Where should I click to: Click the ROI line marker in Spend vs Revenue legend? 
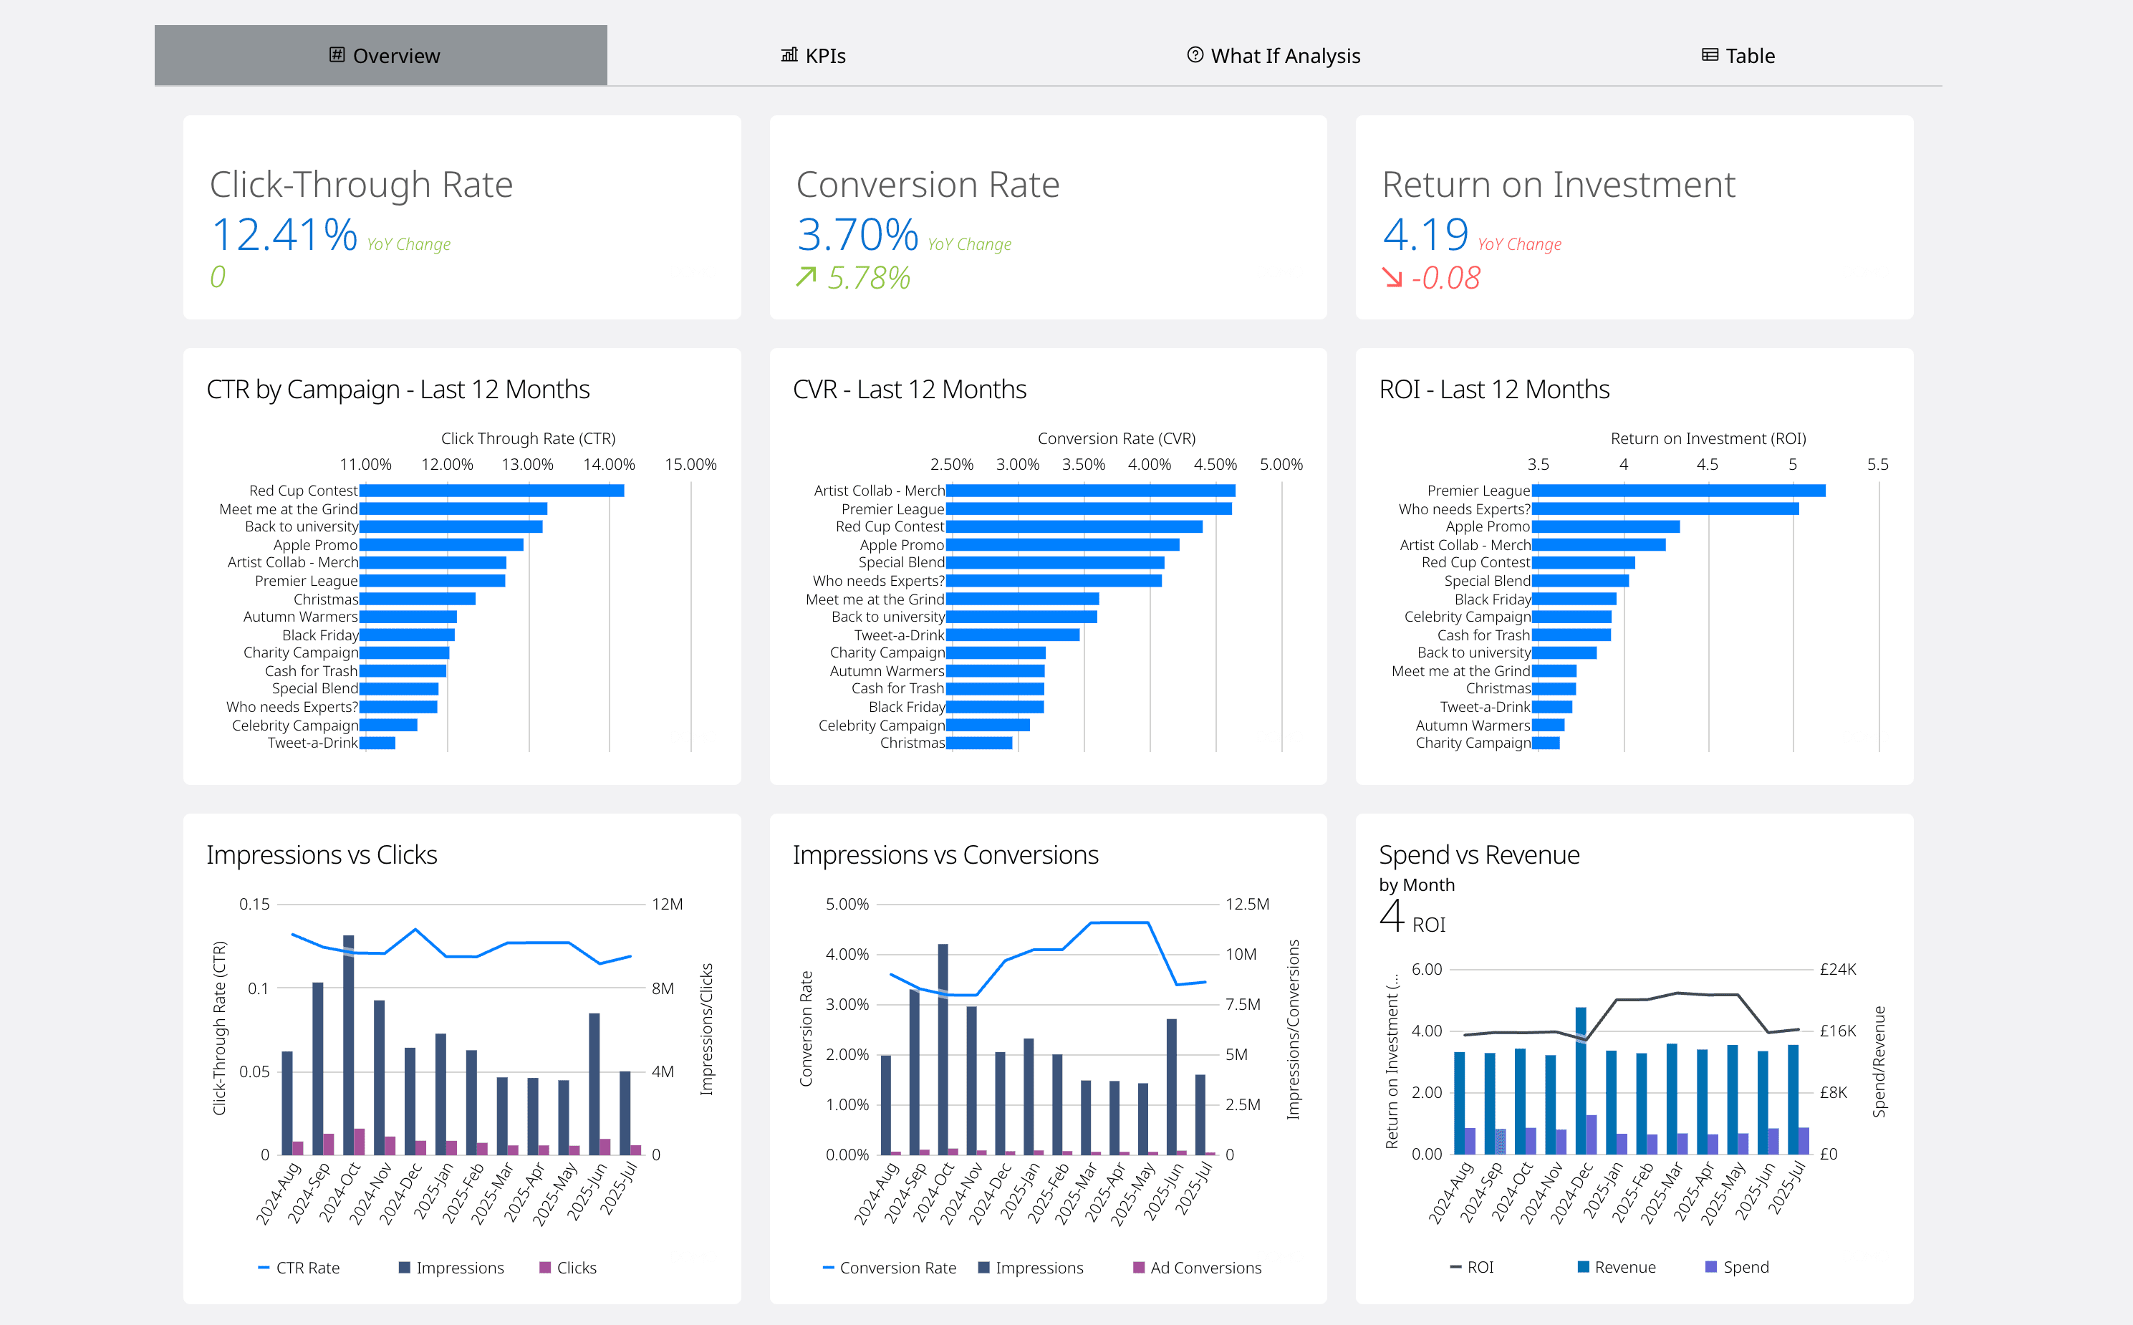(1455, 1267)
